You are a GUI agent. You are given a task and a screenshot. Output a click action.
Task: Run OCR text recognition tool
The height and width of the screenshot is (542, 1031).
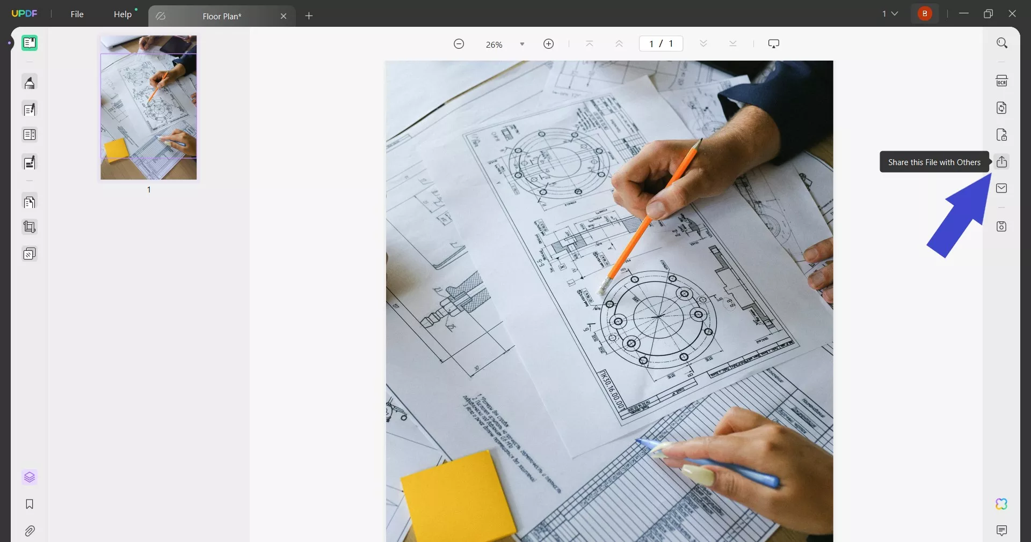[x=1001, y=81]
